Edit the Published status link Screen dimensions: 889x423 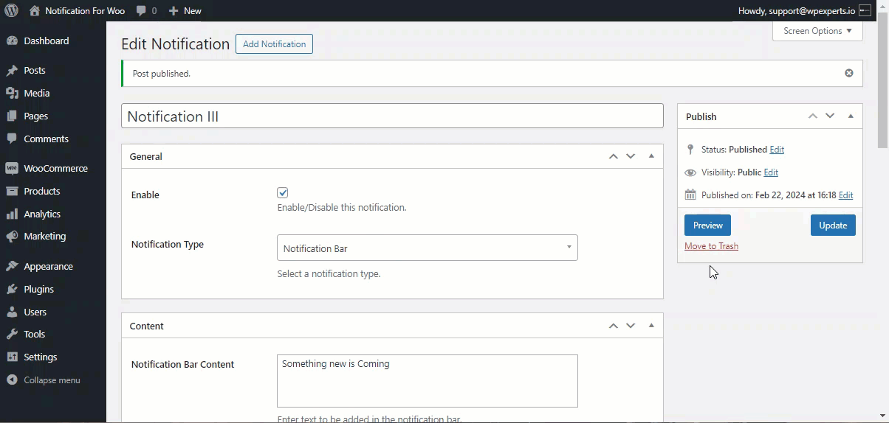pos(777,150)
